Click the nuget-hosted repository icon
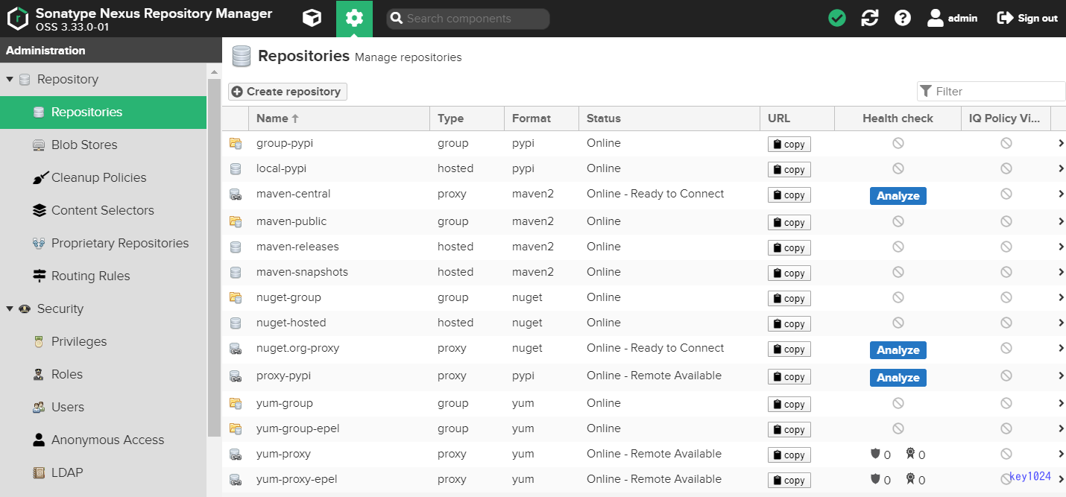The height and width of the screenshot is (497, 1066). coord(236,323)
